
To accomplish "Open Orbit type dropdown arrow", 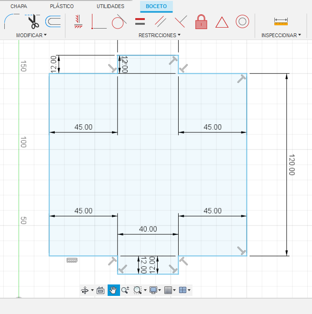I will point(92,290).
